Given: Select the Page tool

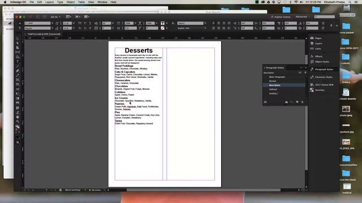Looking at the screenshot, I should coord(18,47).
